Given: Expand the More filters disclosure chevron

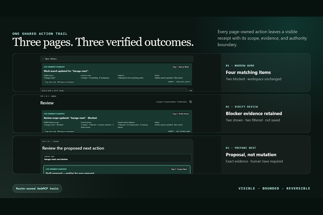Looking at the screenshot, I should point(43,59).
